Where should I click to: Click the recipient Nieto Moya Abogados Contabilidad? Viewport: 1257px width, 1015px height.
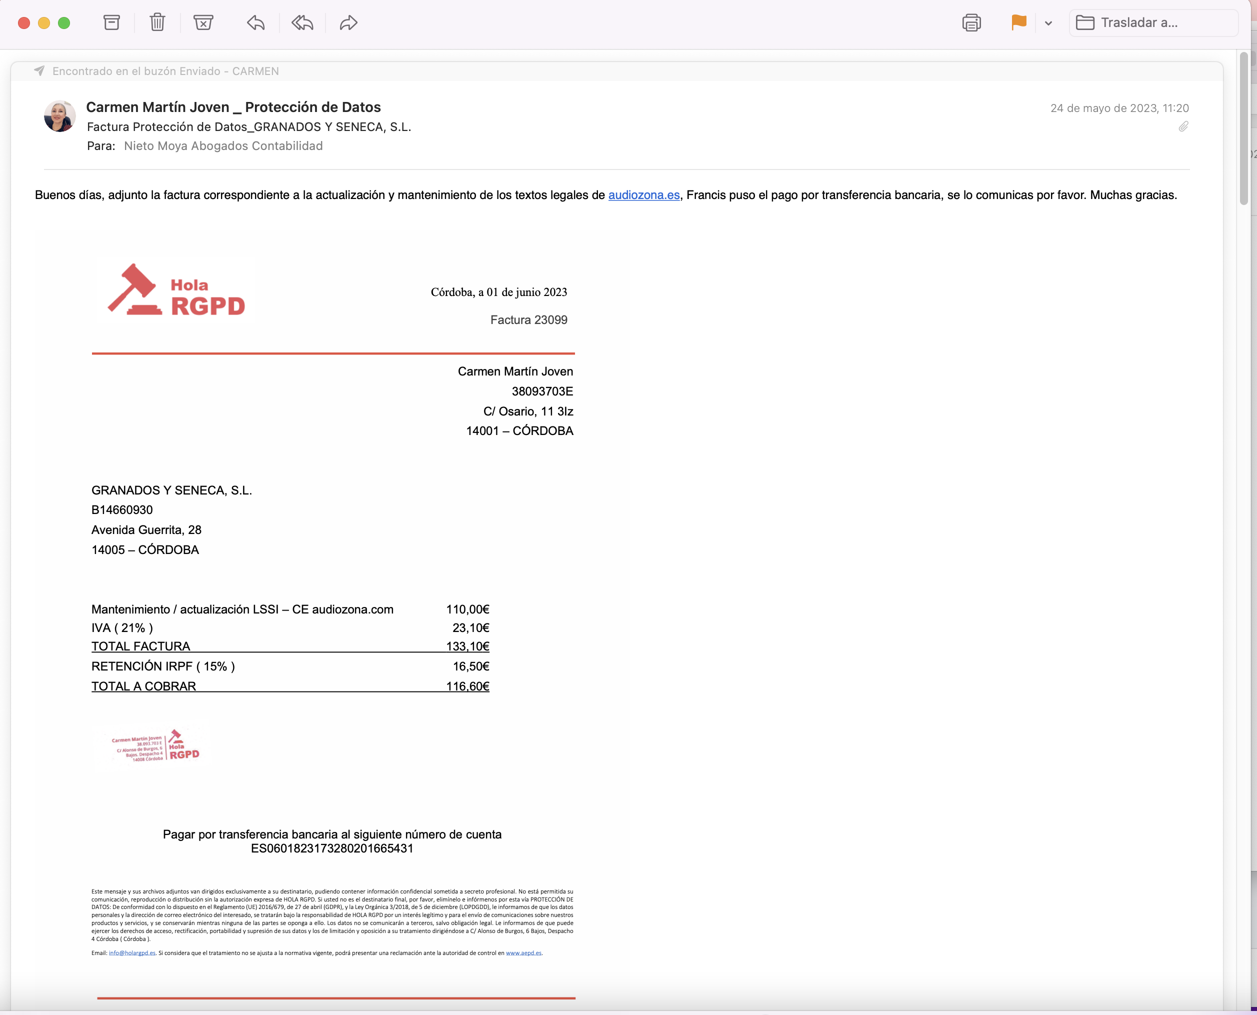(x=223, y=145)
